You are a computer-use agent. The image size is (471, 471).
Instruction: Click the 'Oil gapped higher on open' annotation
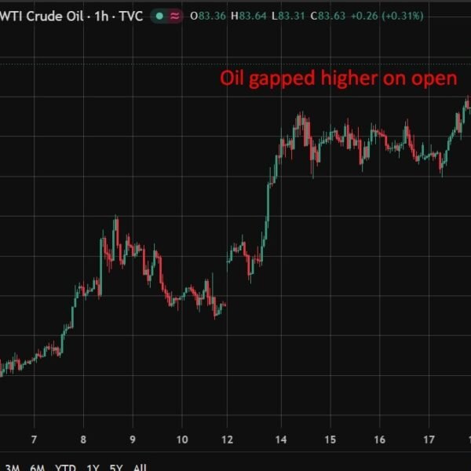(338, 78)
